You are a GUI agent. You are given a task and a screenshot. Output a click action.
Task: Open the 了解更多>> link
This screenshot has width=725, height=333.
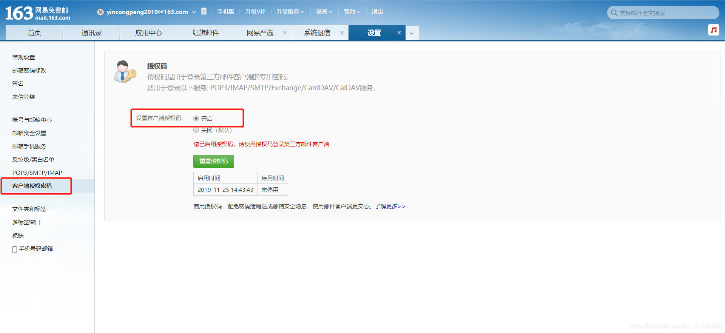coord(390,207)
